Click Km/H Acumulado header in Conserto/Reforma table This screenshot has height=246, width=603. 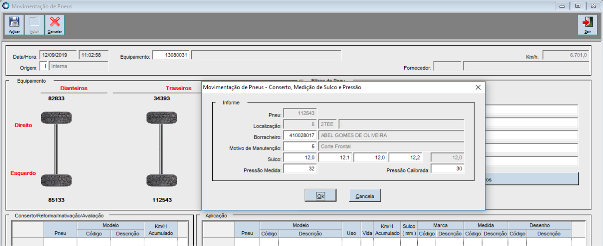click(160, 230)
